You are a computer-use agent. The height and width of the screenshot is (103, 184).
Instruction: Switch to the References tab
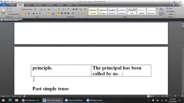(x=50, y=5)
